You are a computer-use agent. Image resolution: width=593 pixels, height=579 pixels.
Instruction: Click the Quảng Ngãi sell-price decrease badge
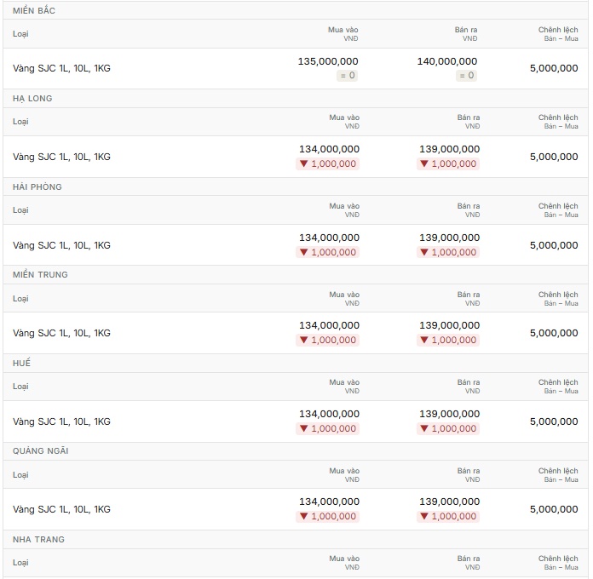[x=448, y=516]
